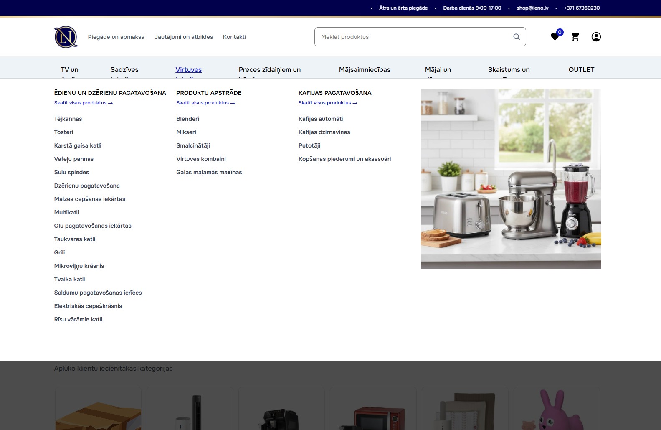Open the user account profile icon
The width and height of the screenshot is (661, 430).
pyautogui.click(x=596, y=37)
